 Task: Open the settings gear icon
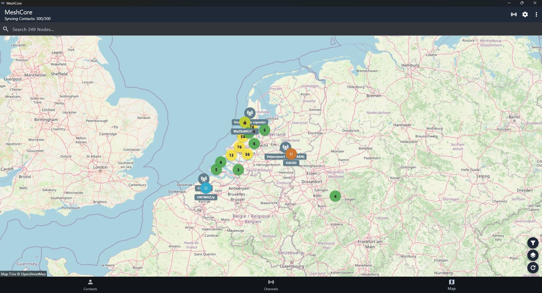pos(525,14)
